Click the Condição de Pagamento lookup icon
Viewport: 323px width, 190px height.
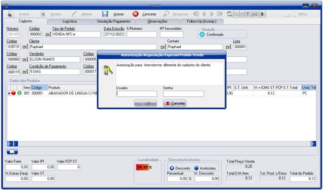[x=25, y=72]
